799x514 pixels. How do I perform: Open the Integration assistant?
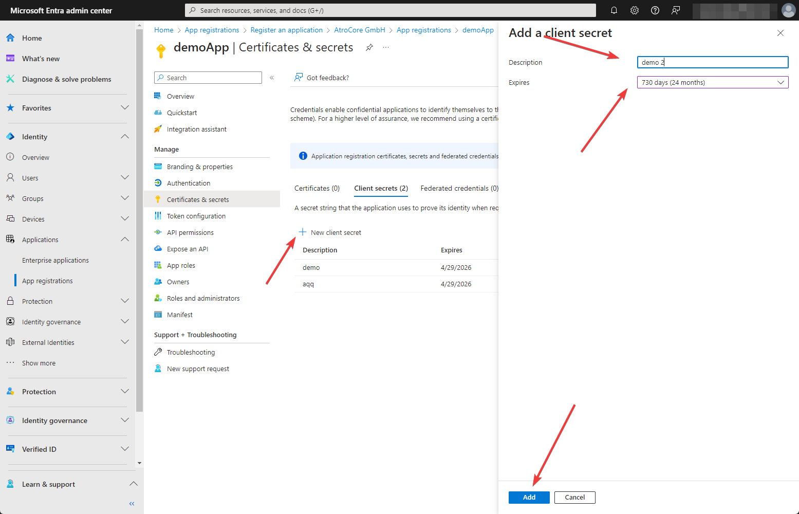196,129
